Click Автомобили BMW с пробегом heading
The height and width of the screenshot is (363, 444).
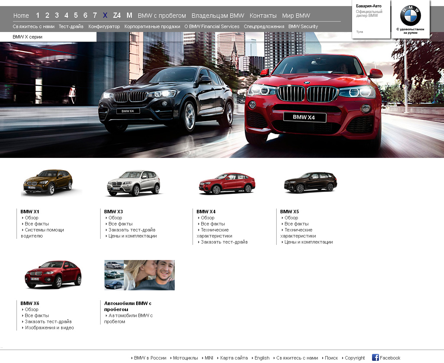[x=128, y=306]
